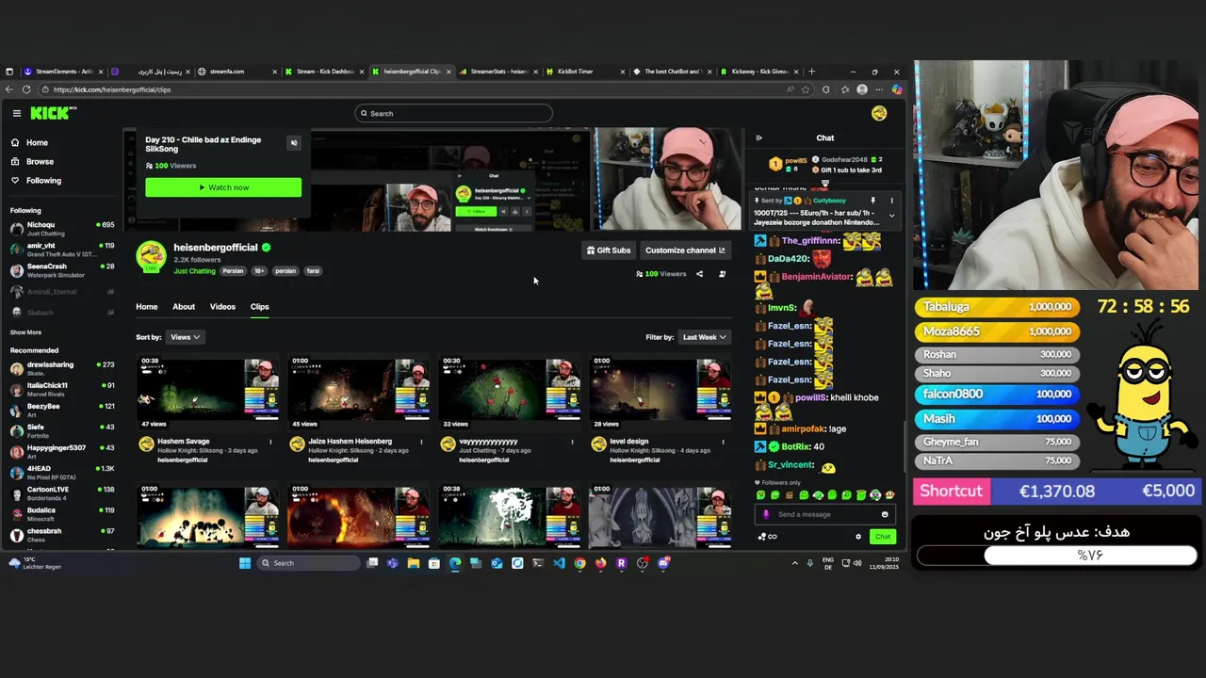Viewport: 1206px width, 678px height.
Task: Open the user profile avatar menu
Action: pos(879,113)
